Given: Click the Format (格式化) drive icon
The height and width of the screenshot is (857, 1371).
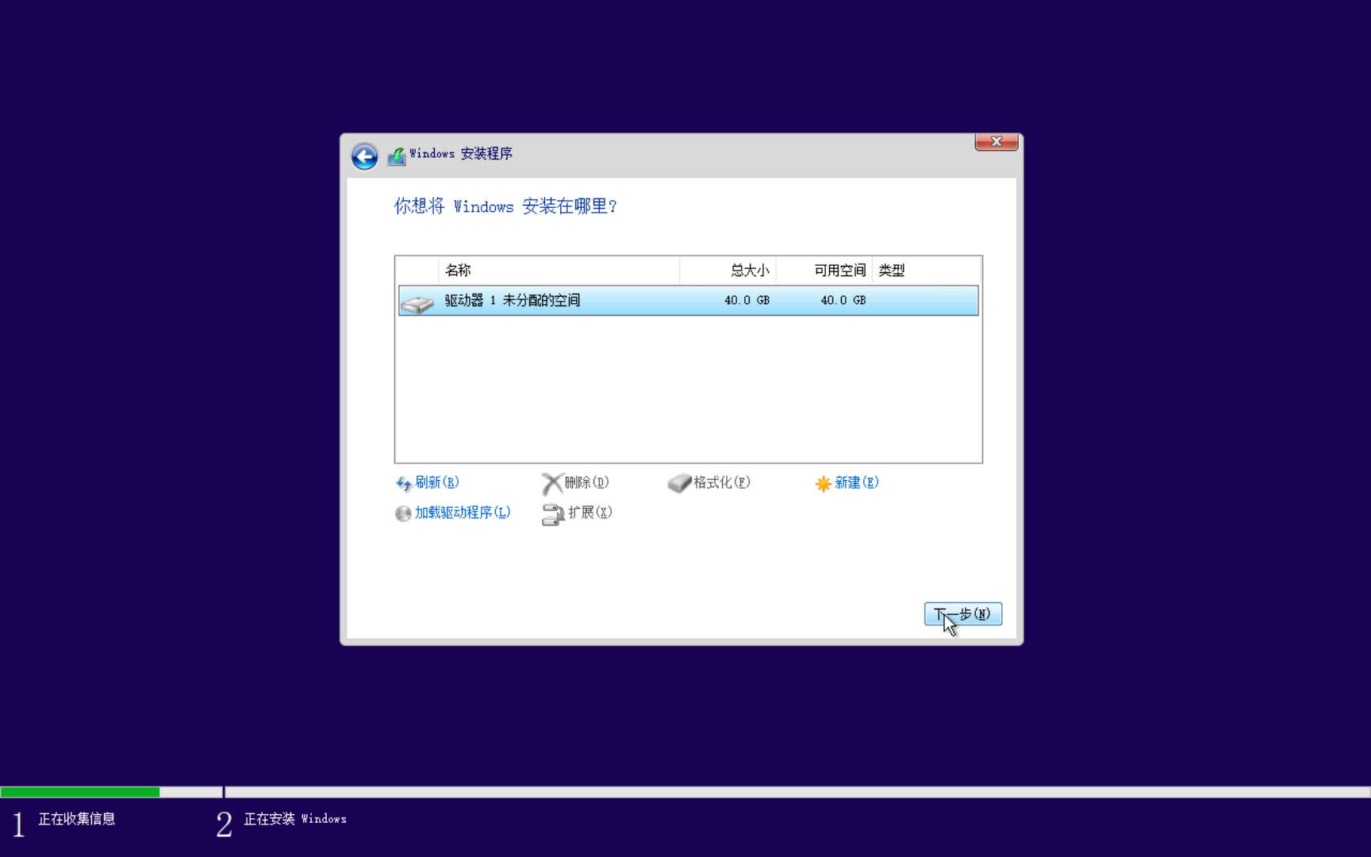Looking at the screenshot, I should pyautogui.click(x=679, y=482).
